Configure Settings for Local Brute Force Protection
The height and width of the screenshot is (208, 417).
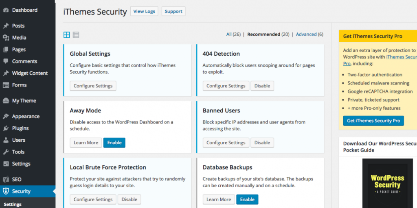pyautogui.click(x=93, y=199)
